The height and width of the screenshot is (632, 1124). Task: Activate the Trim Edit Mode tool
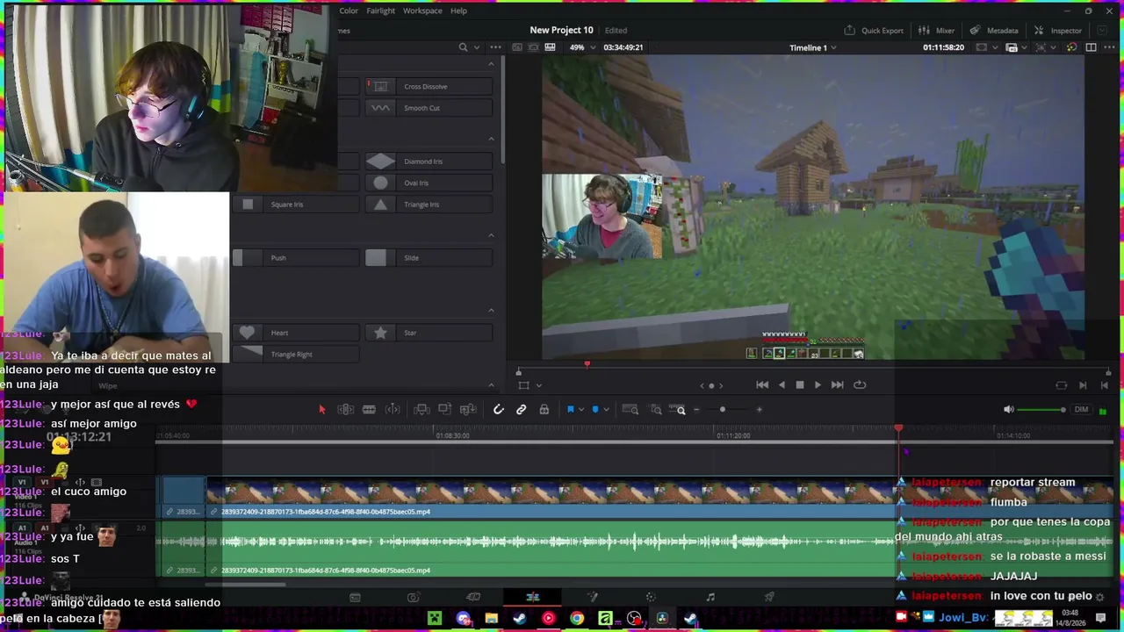pos(346,409)
